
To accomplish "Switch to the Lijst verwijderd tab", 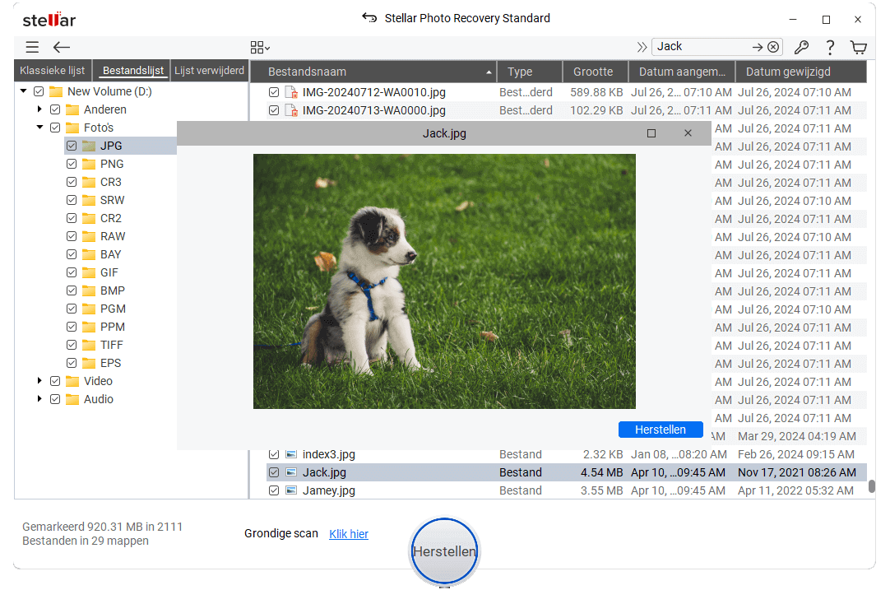I will coord(209,71).
